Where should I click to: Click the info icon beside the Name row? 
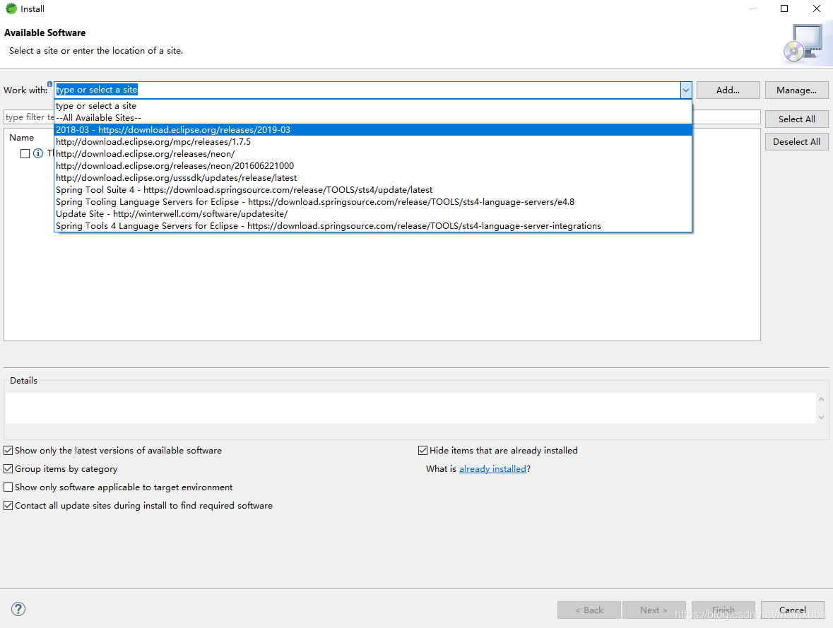(x=38, y=153)
